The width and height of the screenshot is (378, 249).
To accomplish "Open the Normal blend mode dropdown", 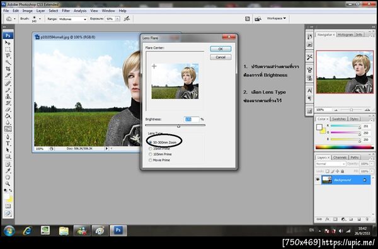I will pos(331,164).
